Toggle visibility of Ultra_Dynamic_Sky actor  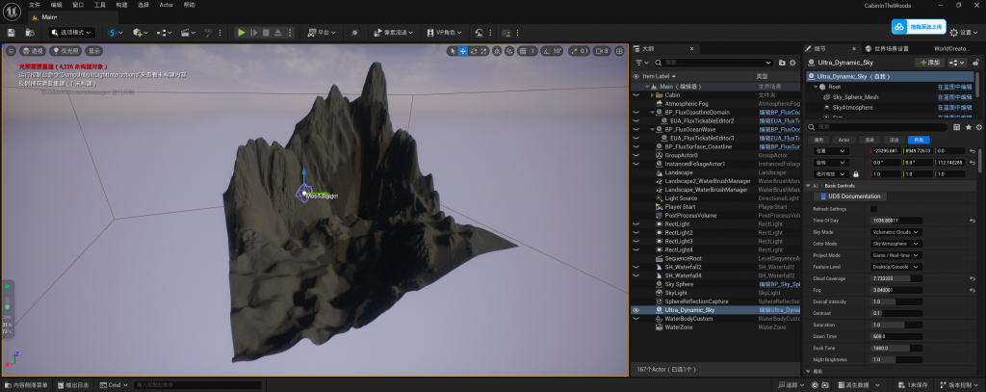coord(636,310)
